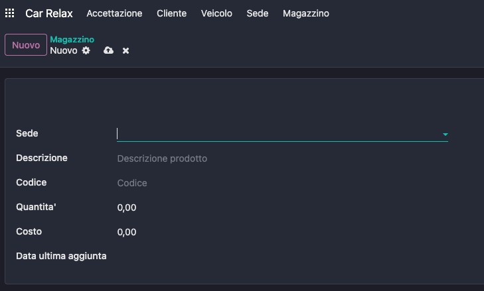The image size is (484, 291).
Task: Select the Costo value field
Action: coord(282,232)
